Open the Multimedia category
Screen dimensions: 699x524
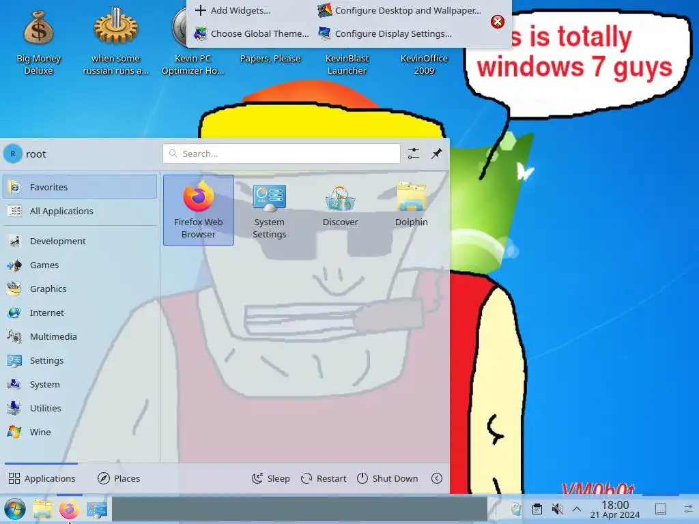tap(80, 336)
